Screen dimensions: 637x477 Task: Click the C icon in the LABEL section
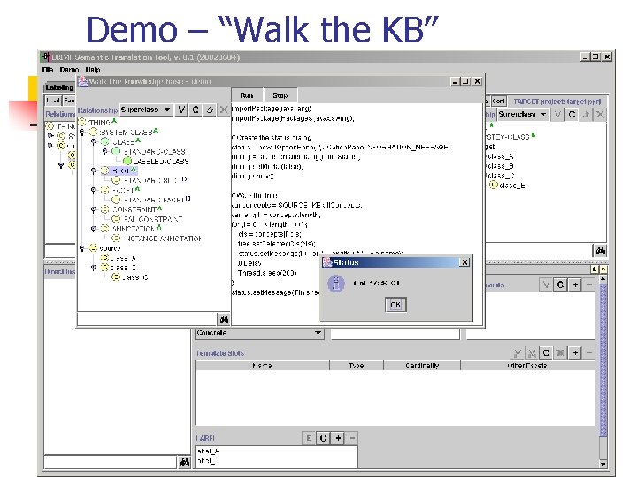(x=324, y=438)
